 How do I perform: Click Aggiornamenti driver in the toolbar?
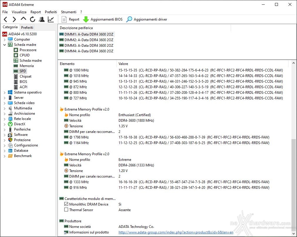[147, 19]
